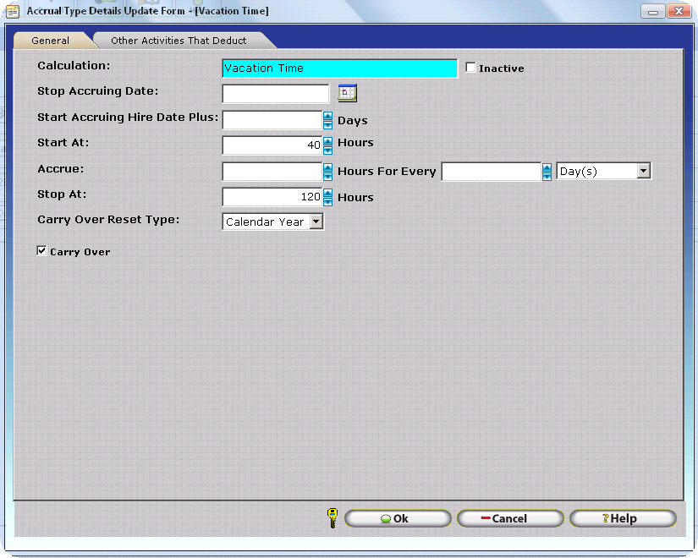Click the yellow key security icon
This screenshot has height=558, width=698.
[x=333, y=517]
